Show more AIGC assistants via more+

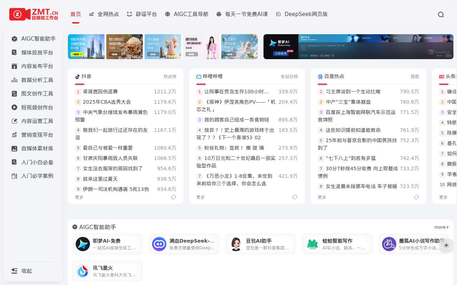coord(442,227)
